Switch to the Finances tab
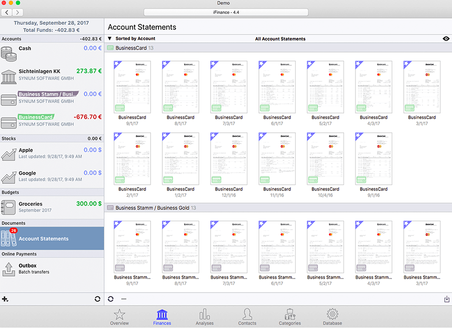 pos(162,317)
